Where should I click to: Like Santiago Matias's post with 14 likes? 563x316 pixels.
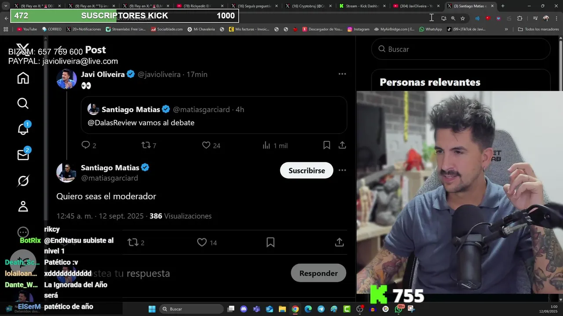tap(207, 242)
